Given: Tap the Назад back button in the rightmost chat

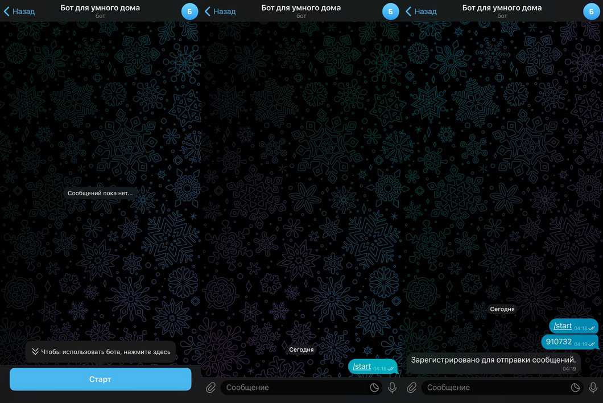Looking at the screenshot, I should pos(421,11).
